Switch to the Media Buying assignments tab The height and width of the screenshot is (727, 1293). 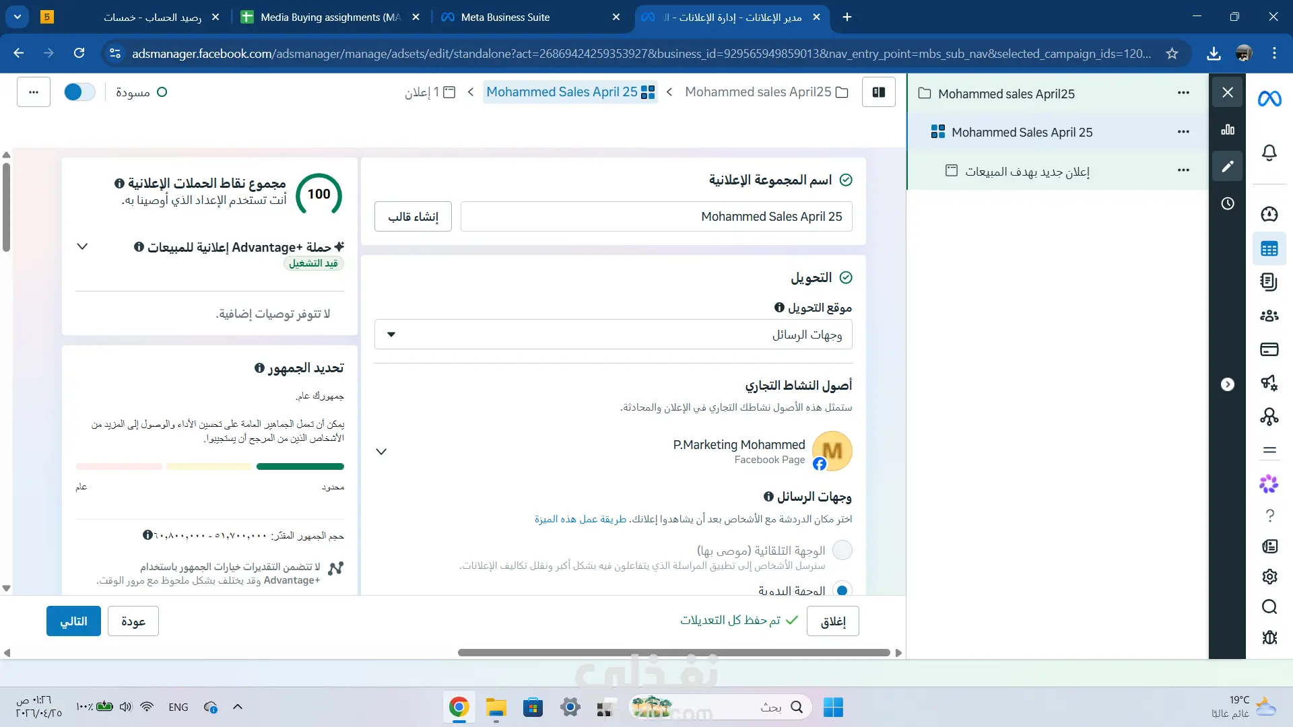coord(331,17)
